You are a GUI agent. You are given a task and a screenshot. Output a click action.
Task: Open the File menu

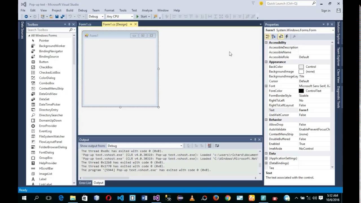point(23,10)
